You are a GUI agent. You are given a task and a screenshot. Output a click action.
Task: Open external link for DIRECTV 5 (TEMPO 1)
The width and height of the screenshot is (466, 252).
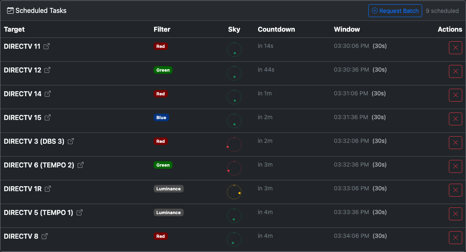pyautogui.click(x=79, y=212)
